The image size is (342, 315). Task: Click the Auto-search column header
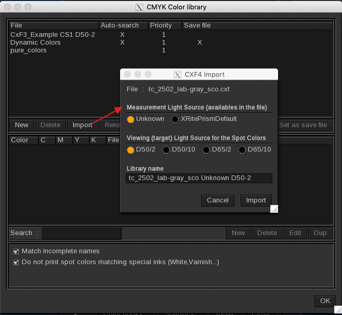124,25
